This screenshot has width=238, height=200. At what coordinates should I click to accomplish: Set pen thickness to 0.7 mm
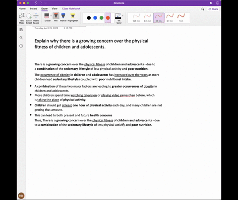[x=170, y=18]
